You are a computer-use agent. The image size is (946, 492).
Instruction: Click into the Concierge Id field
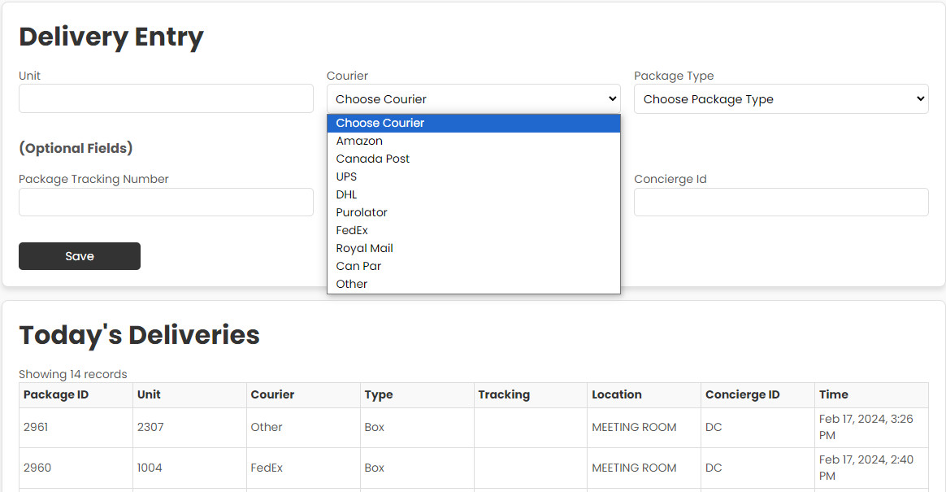tap(781, 202)
